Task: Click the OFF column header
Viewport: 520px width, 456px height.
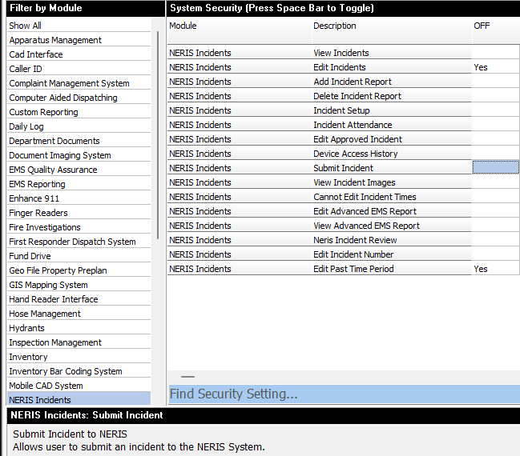Action: tap(496, 30)
